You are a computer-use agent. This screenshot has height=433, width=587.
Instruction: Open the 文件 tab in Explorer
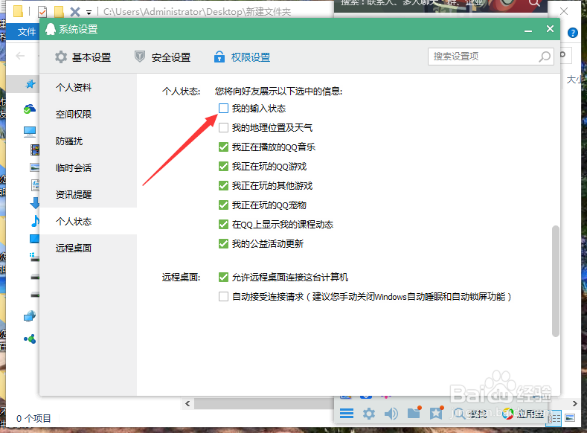click(x=27, y=32)
